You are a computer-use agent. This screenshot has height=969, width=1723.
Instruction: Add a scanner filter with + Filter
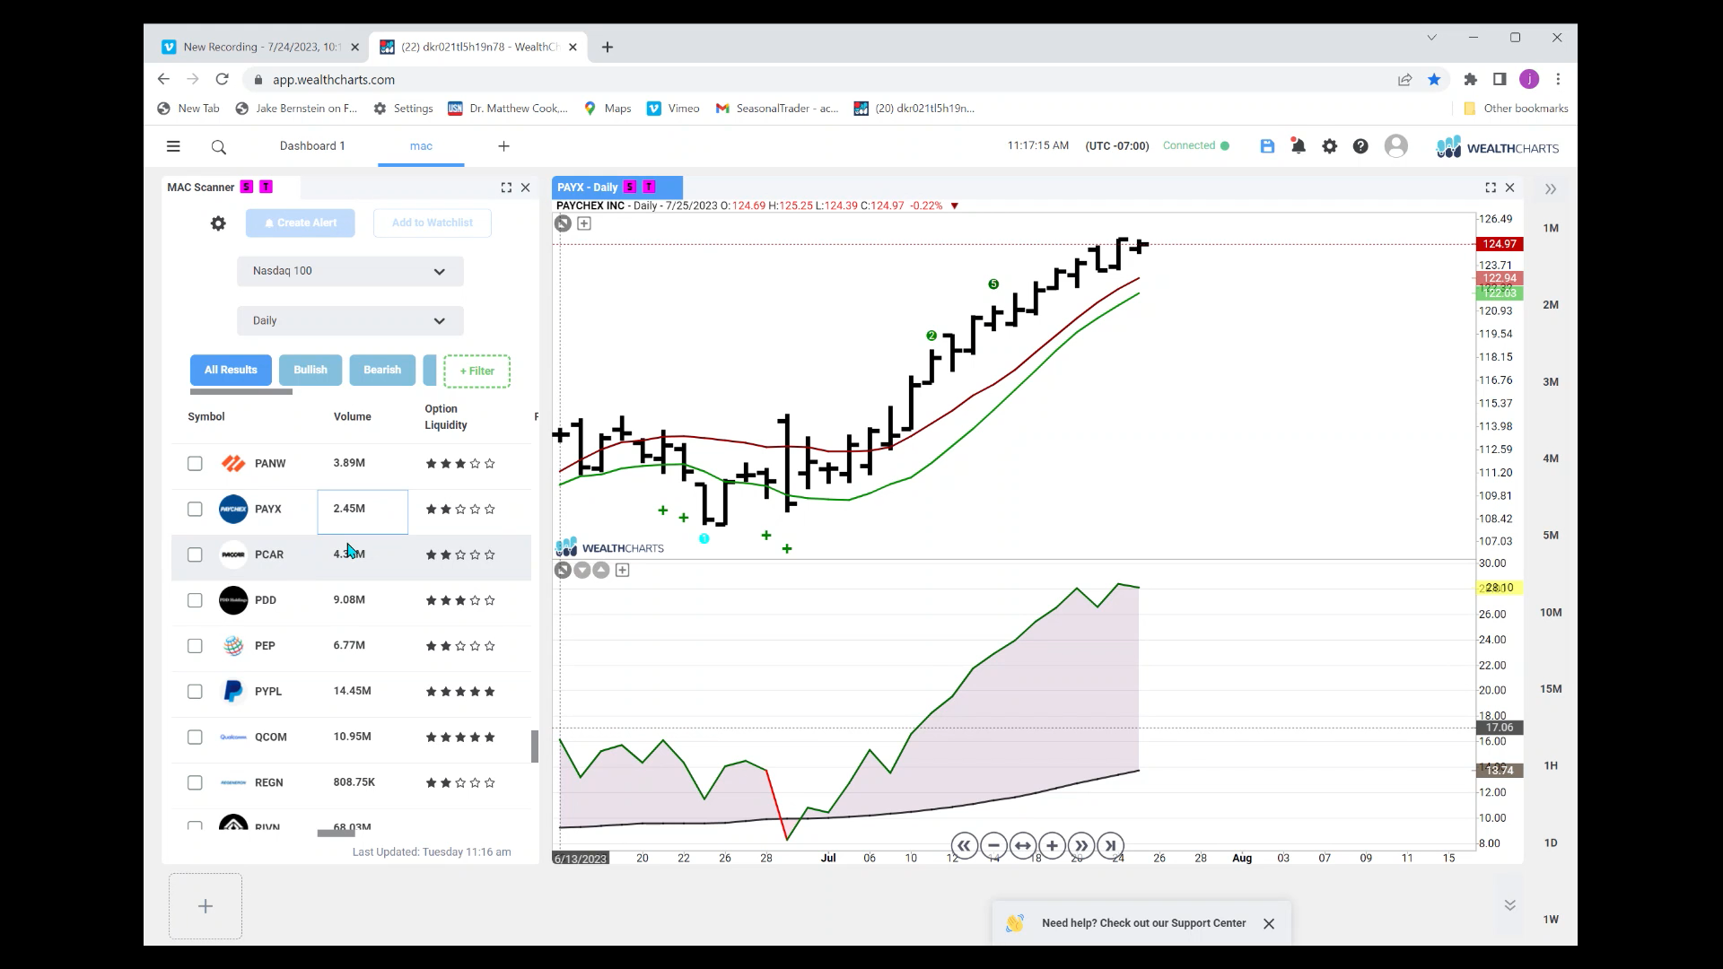(x=477, y=371)
